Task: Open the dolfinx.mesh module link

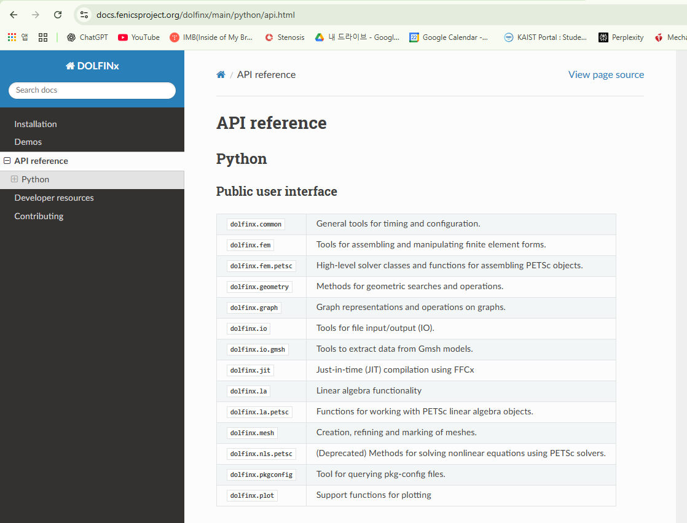Action: [x=252, y=433]
